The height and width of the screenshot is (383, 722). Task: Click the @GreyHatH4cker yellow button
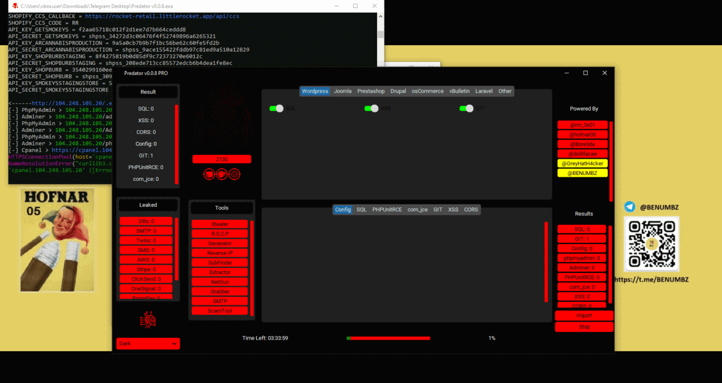(x=582, y=164)
